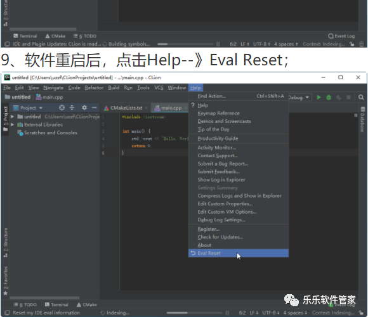The height and width of the screenshot is (317, 368).
Task: Open Event Log in upper window
Action: tap(341, 36)
